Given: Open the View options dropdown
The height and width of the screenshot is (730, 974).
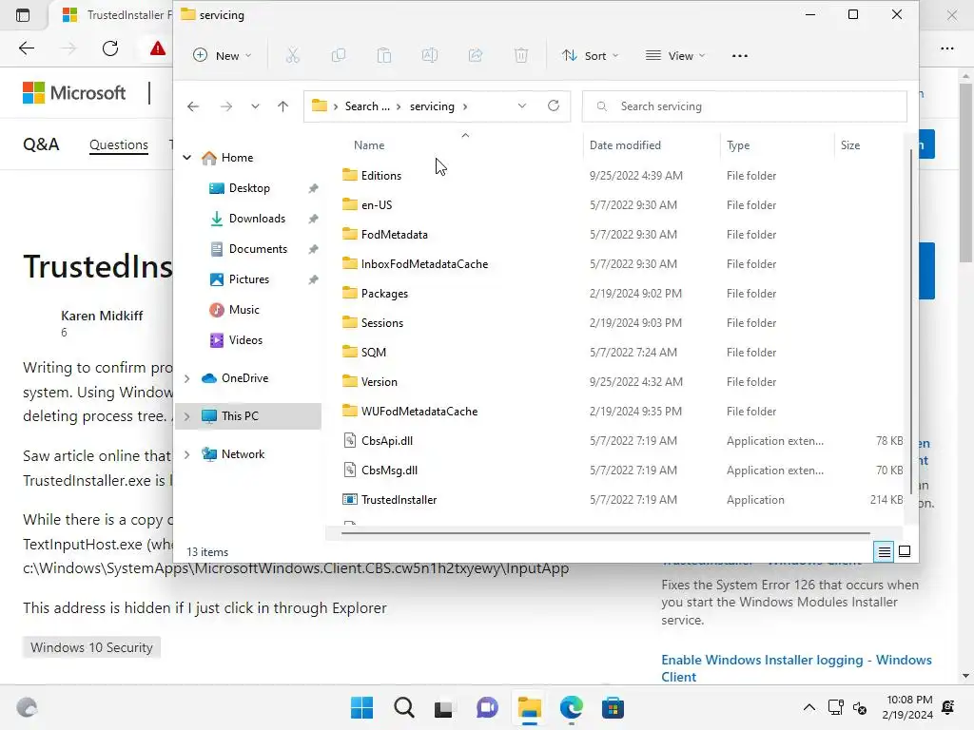Looking at the screenshot, I should [x=676, y=56].
